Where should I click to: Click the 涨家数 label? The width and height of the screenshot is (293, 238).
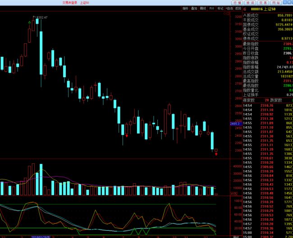[x=249, y=101]
